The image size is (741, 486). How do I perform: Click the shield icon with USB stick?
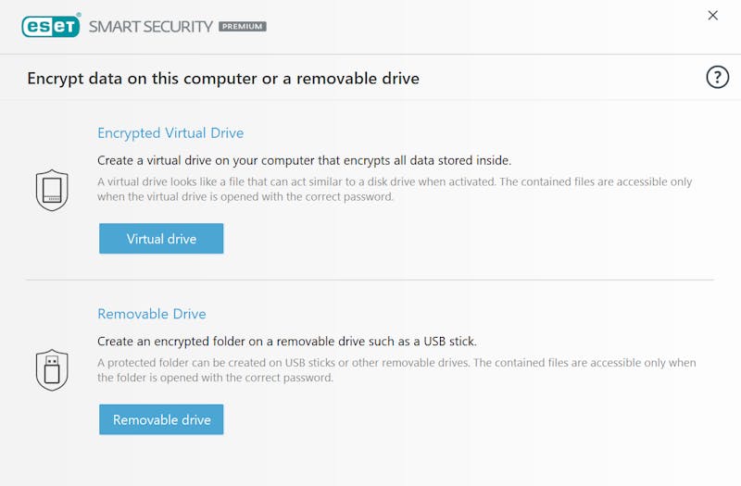point(52,369)
